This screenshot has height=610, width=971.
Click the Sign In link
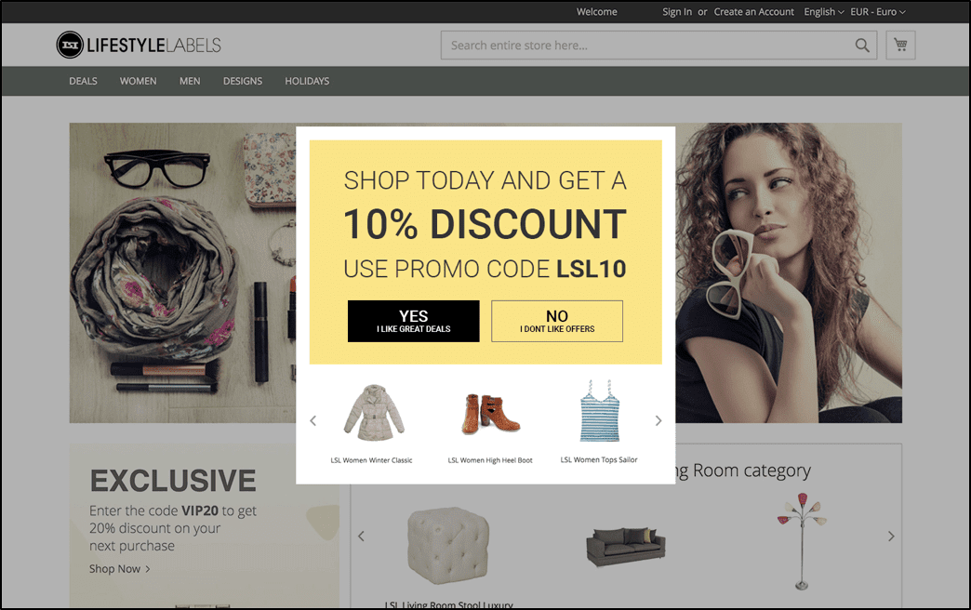pyautogui.click(x=677, y=12)
